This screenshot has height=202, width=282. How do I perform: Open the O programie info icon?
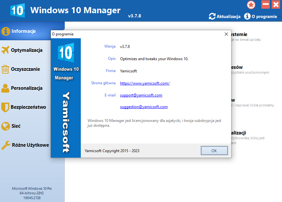[247, 16]
